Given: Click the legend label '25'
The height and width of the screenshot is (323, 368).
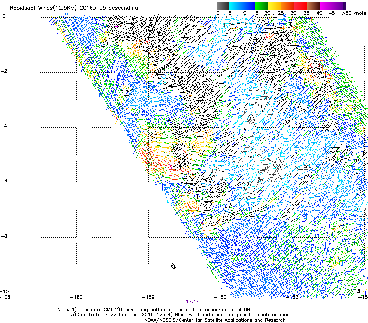Looking at the screenshot, I should [281, 13].
